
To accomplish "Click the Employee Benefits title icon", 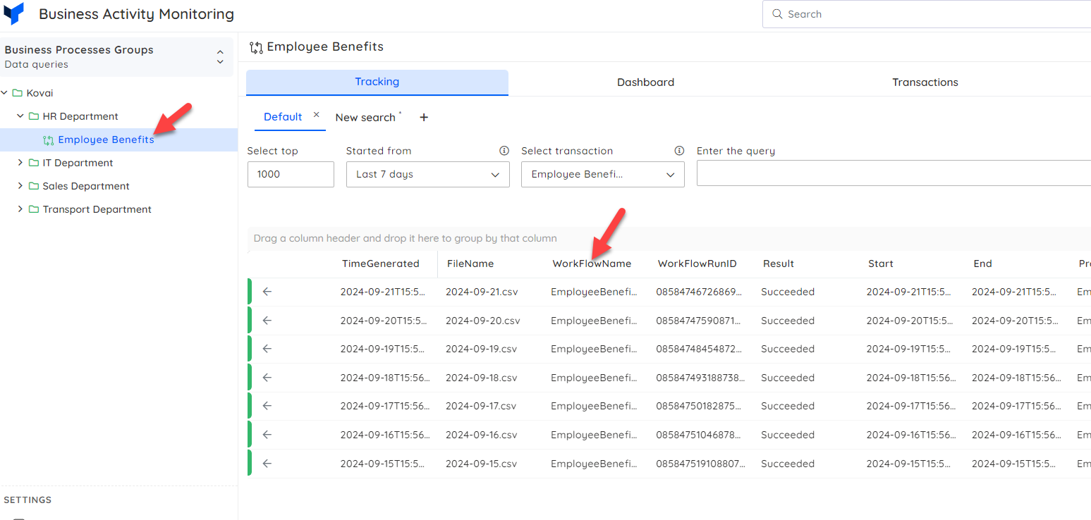I will click(257, 48).
